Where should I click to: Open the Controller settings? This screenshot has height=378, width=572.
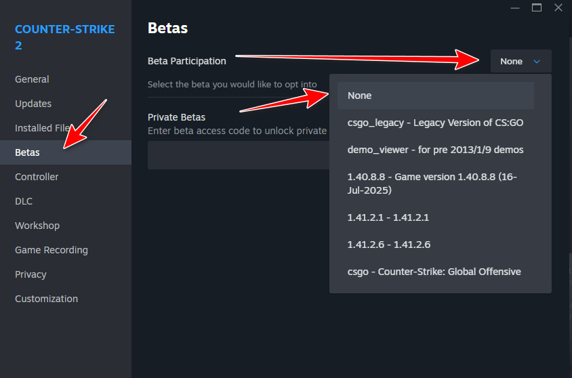point(37,177)
